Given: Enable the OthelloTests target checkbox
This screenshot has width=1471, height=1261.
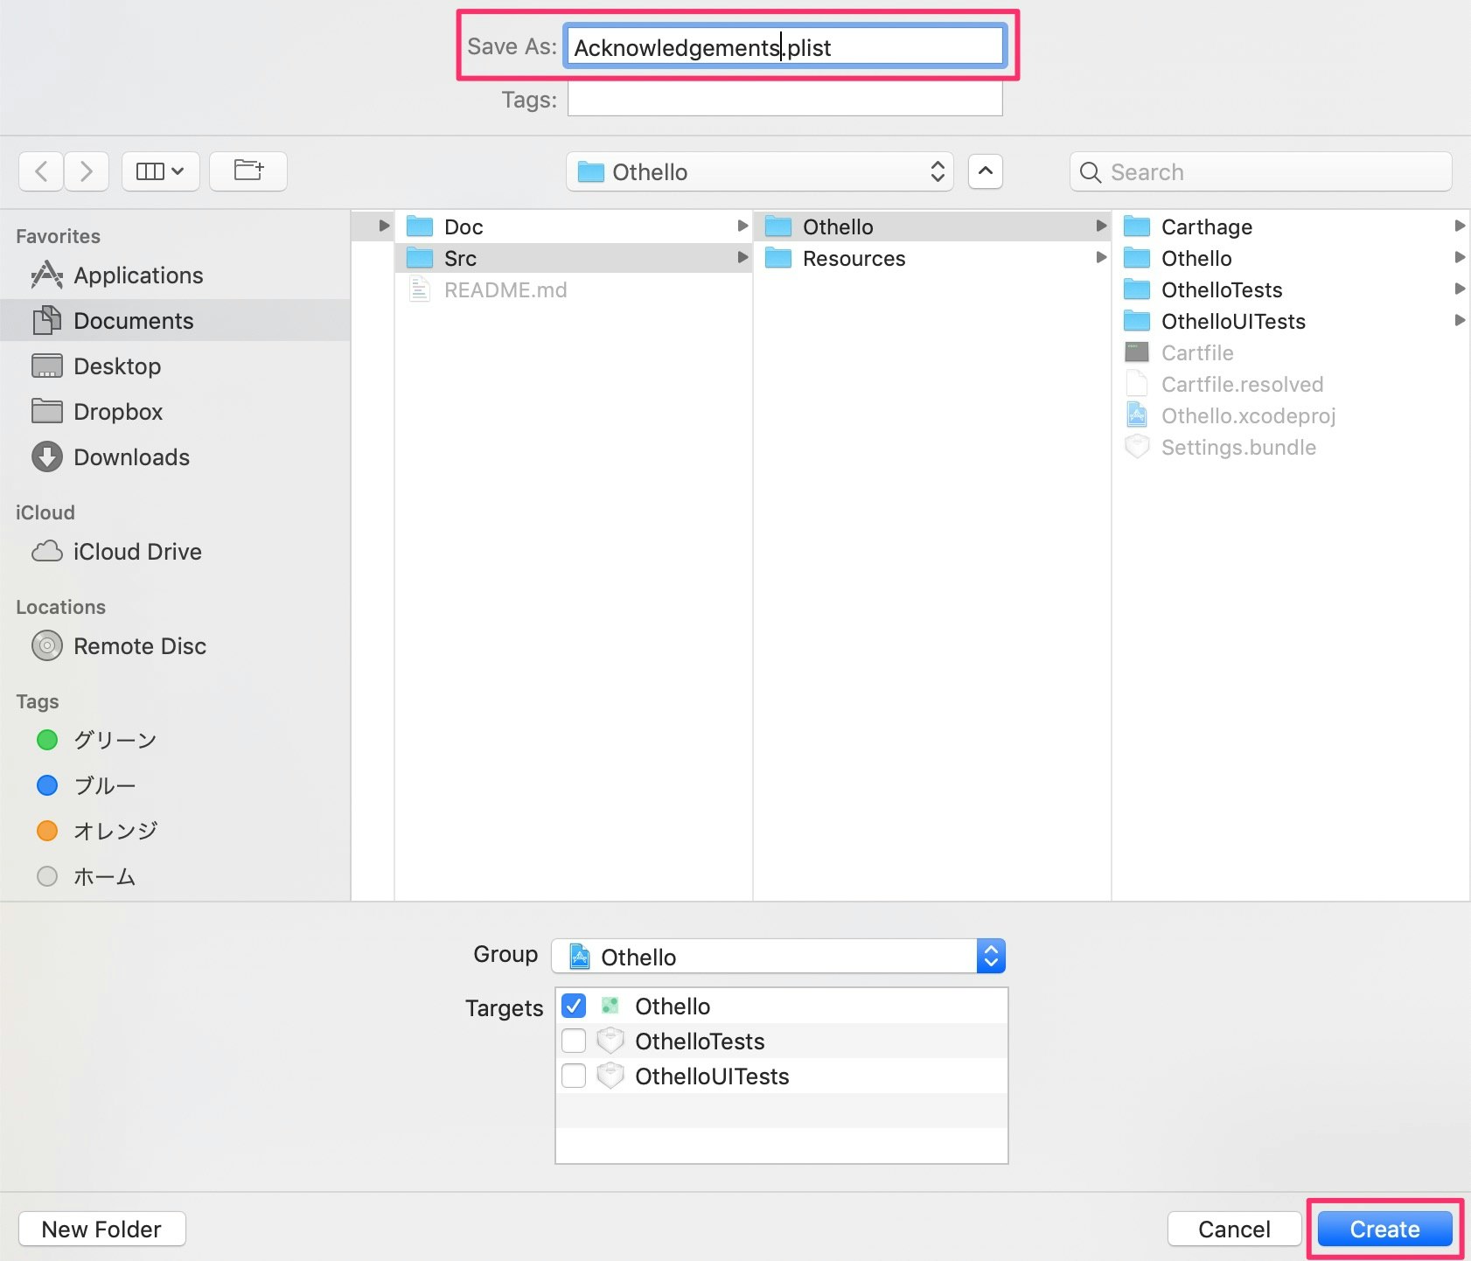Looking at the screenshot, I should pyautogui.click(x=574, y=1041).
